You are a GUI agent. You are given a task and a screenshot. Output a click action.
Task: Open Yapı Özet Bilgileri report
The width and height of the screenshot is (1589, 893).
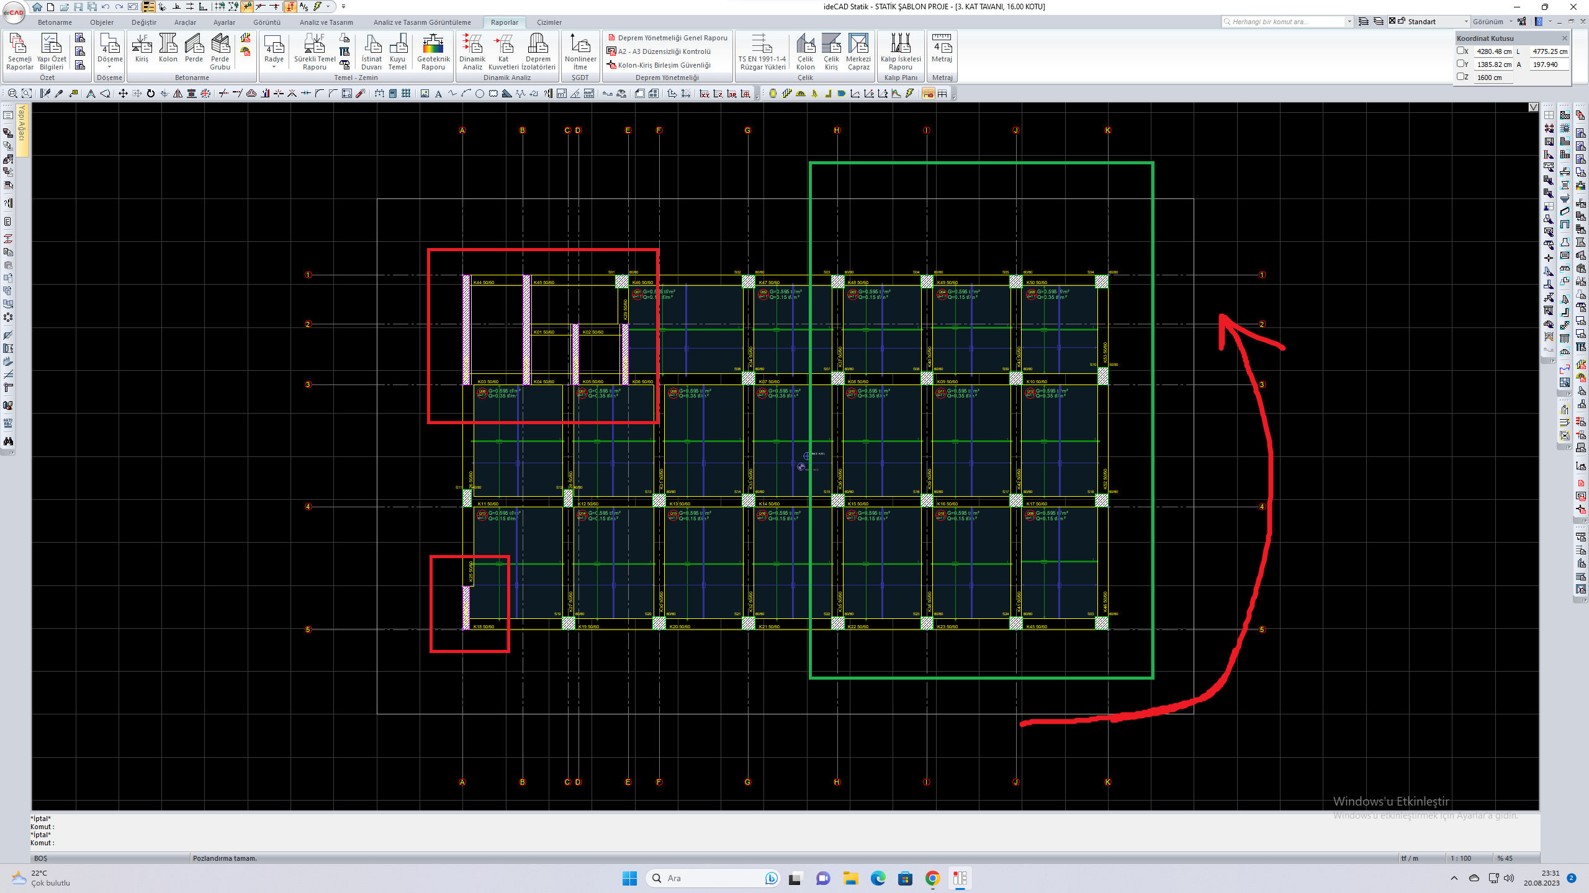click(52, 52)
